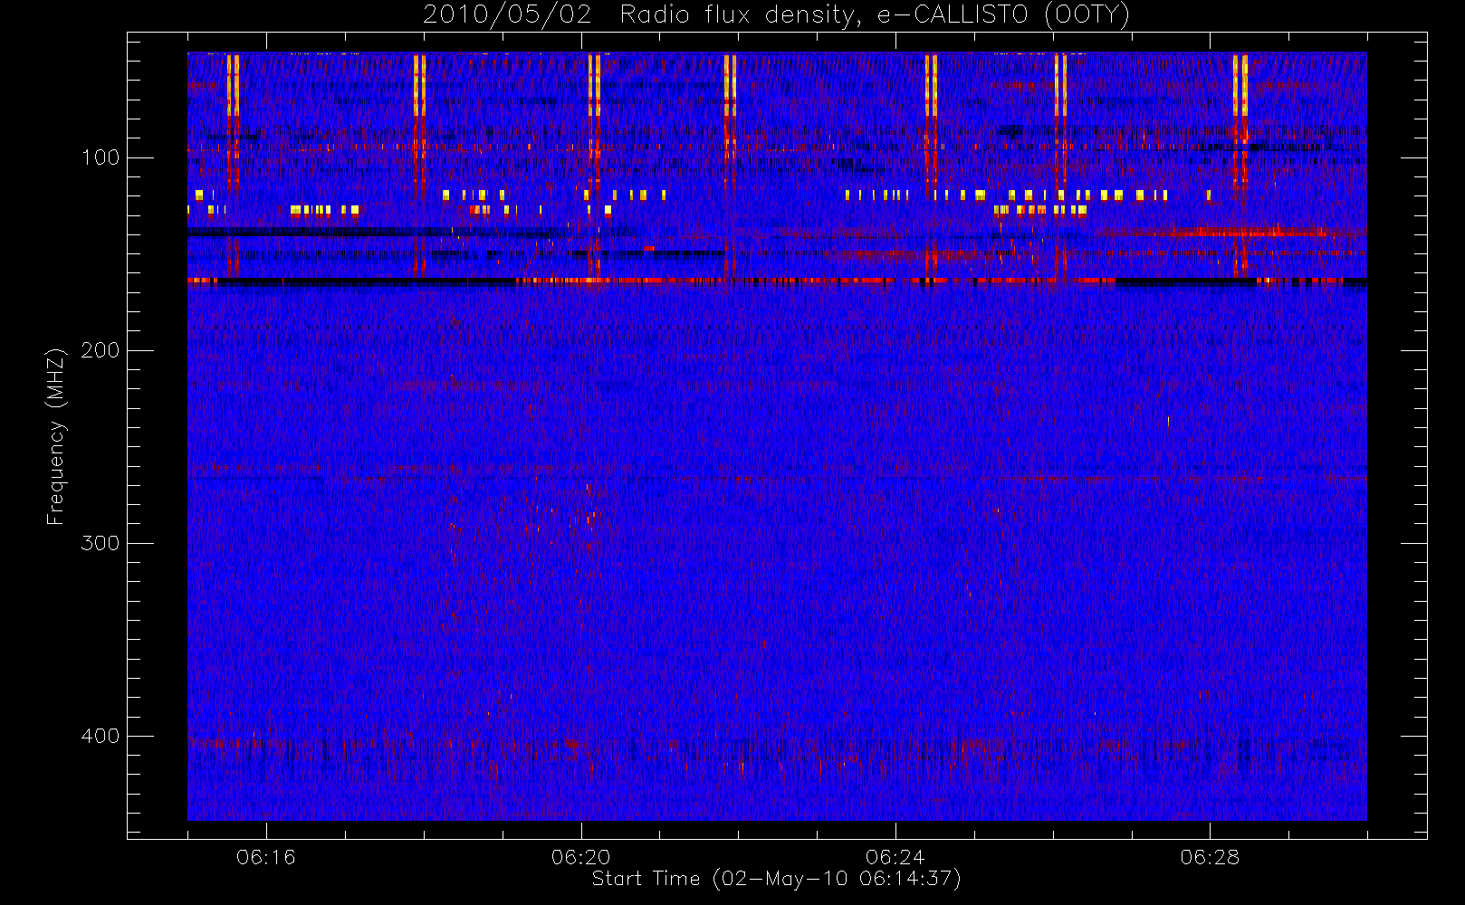This screenshot has width=1465, height=905.
Task: Click the 06:16 time tick label
Action: [x=266, y=857]
